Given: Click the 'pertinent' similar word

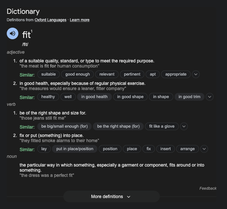Looking at the screenshot, I should [132, 74].
